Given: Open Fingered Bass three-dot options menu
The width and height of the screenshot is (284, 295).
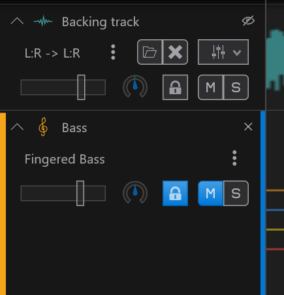Looking at the screenshot, I should click(234, 158).
